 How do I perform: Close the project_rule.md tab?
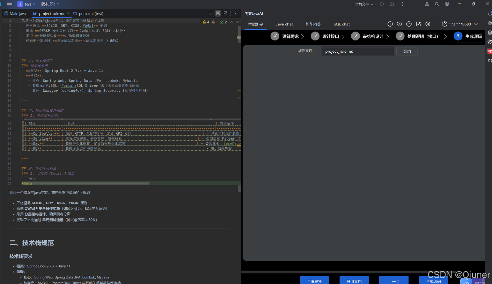pos(69,14)
